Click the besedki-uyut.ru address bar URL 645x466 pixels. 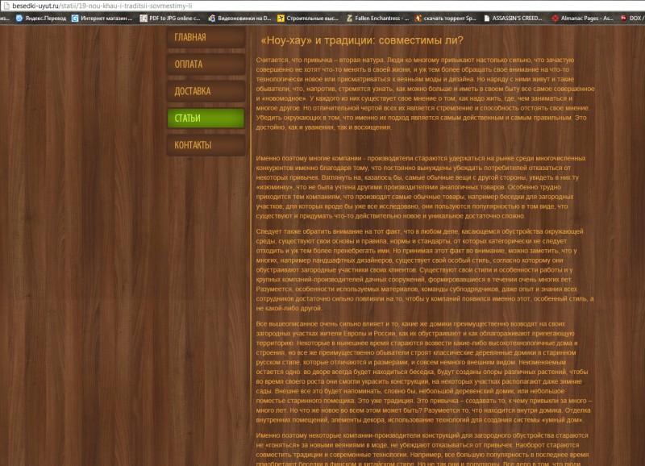[x=102, y=6]
